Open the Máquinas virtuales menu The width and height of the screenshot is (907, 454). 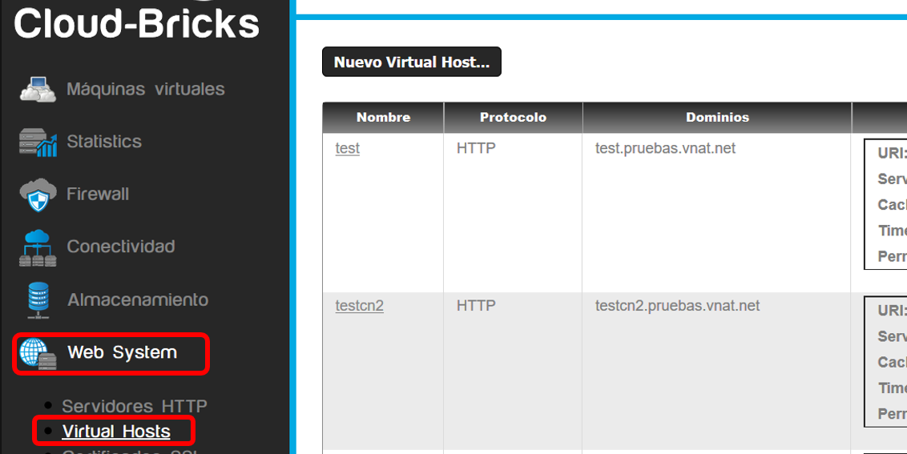(x=145, y=89)
